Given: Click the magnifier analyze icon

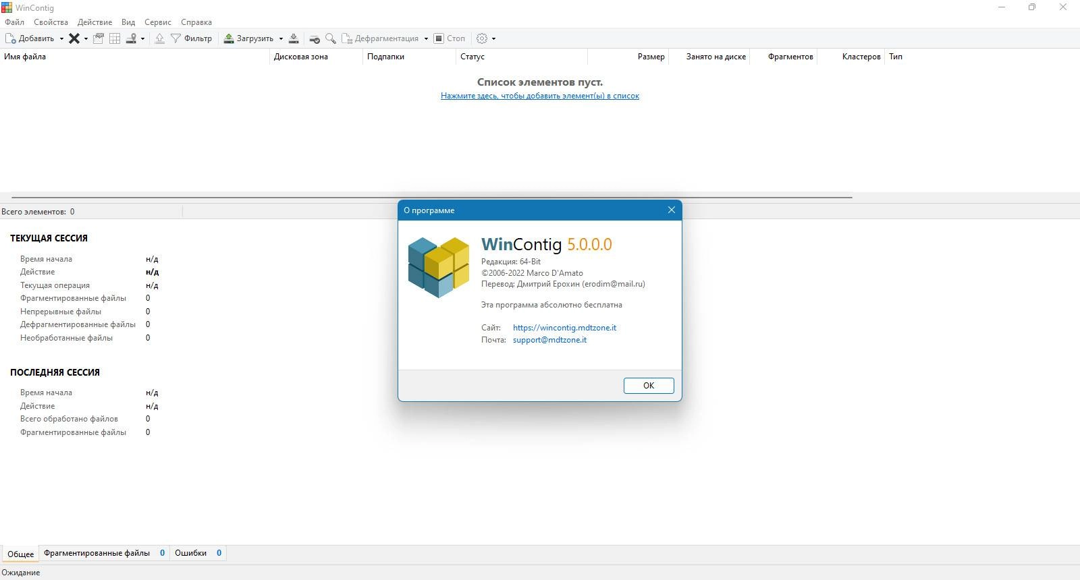Looking at the screenshot, I should [x=331, y=38].
